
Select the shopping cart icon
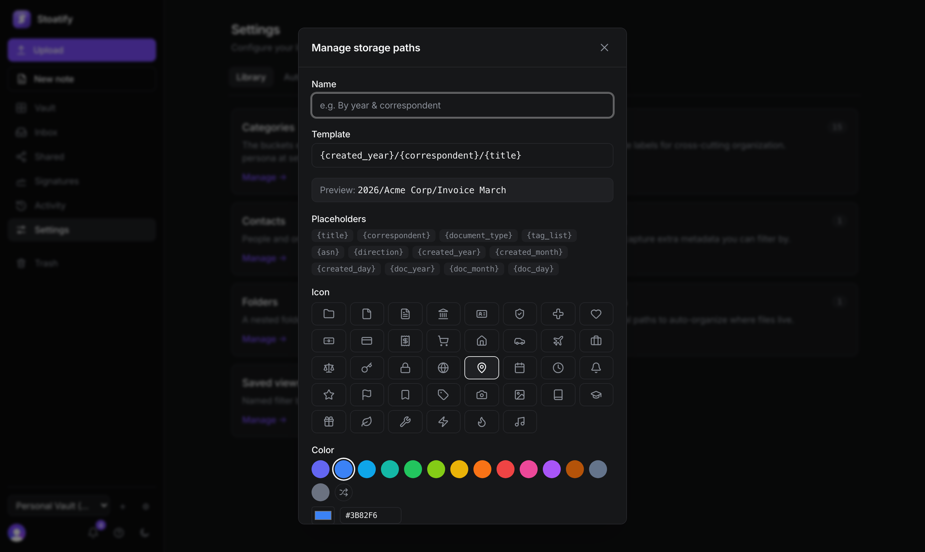tap(443, 341)
